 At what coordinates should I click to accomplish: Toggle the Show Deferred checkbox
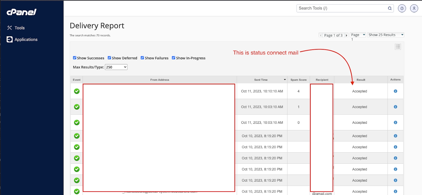109,58
